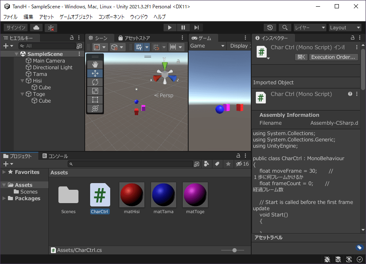Open the ゲームオブジェクト menu
The height and width of the screenshot is (264, 366).
(76, 17)
